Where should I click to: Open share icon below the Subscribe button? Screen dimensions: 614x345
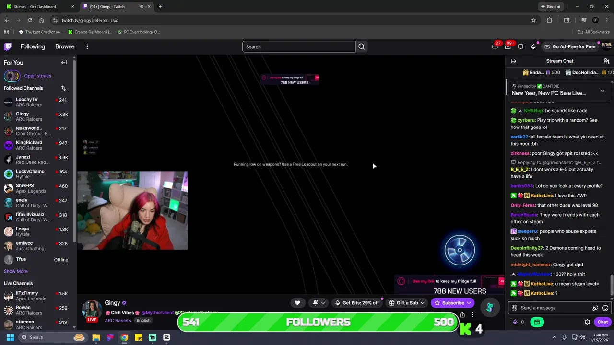462,315
